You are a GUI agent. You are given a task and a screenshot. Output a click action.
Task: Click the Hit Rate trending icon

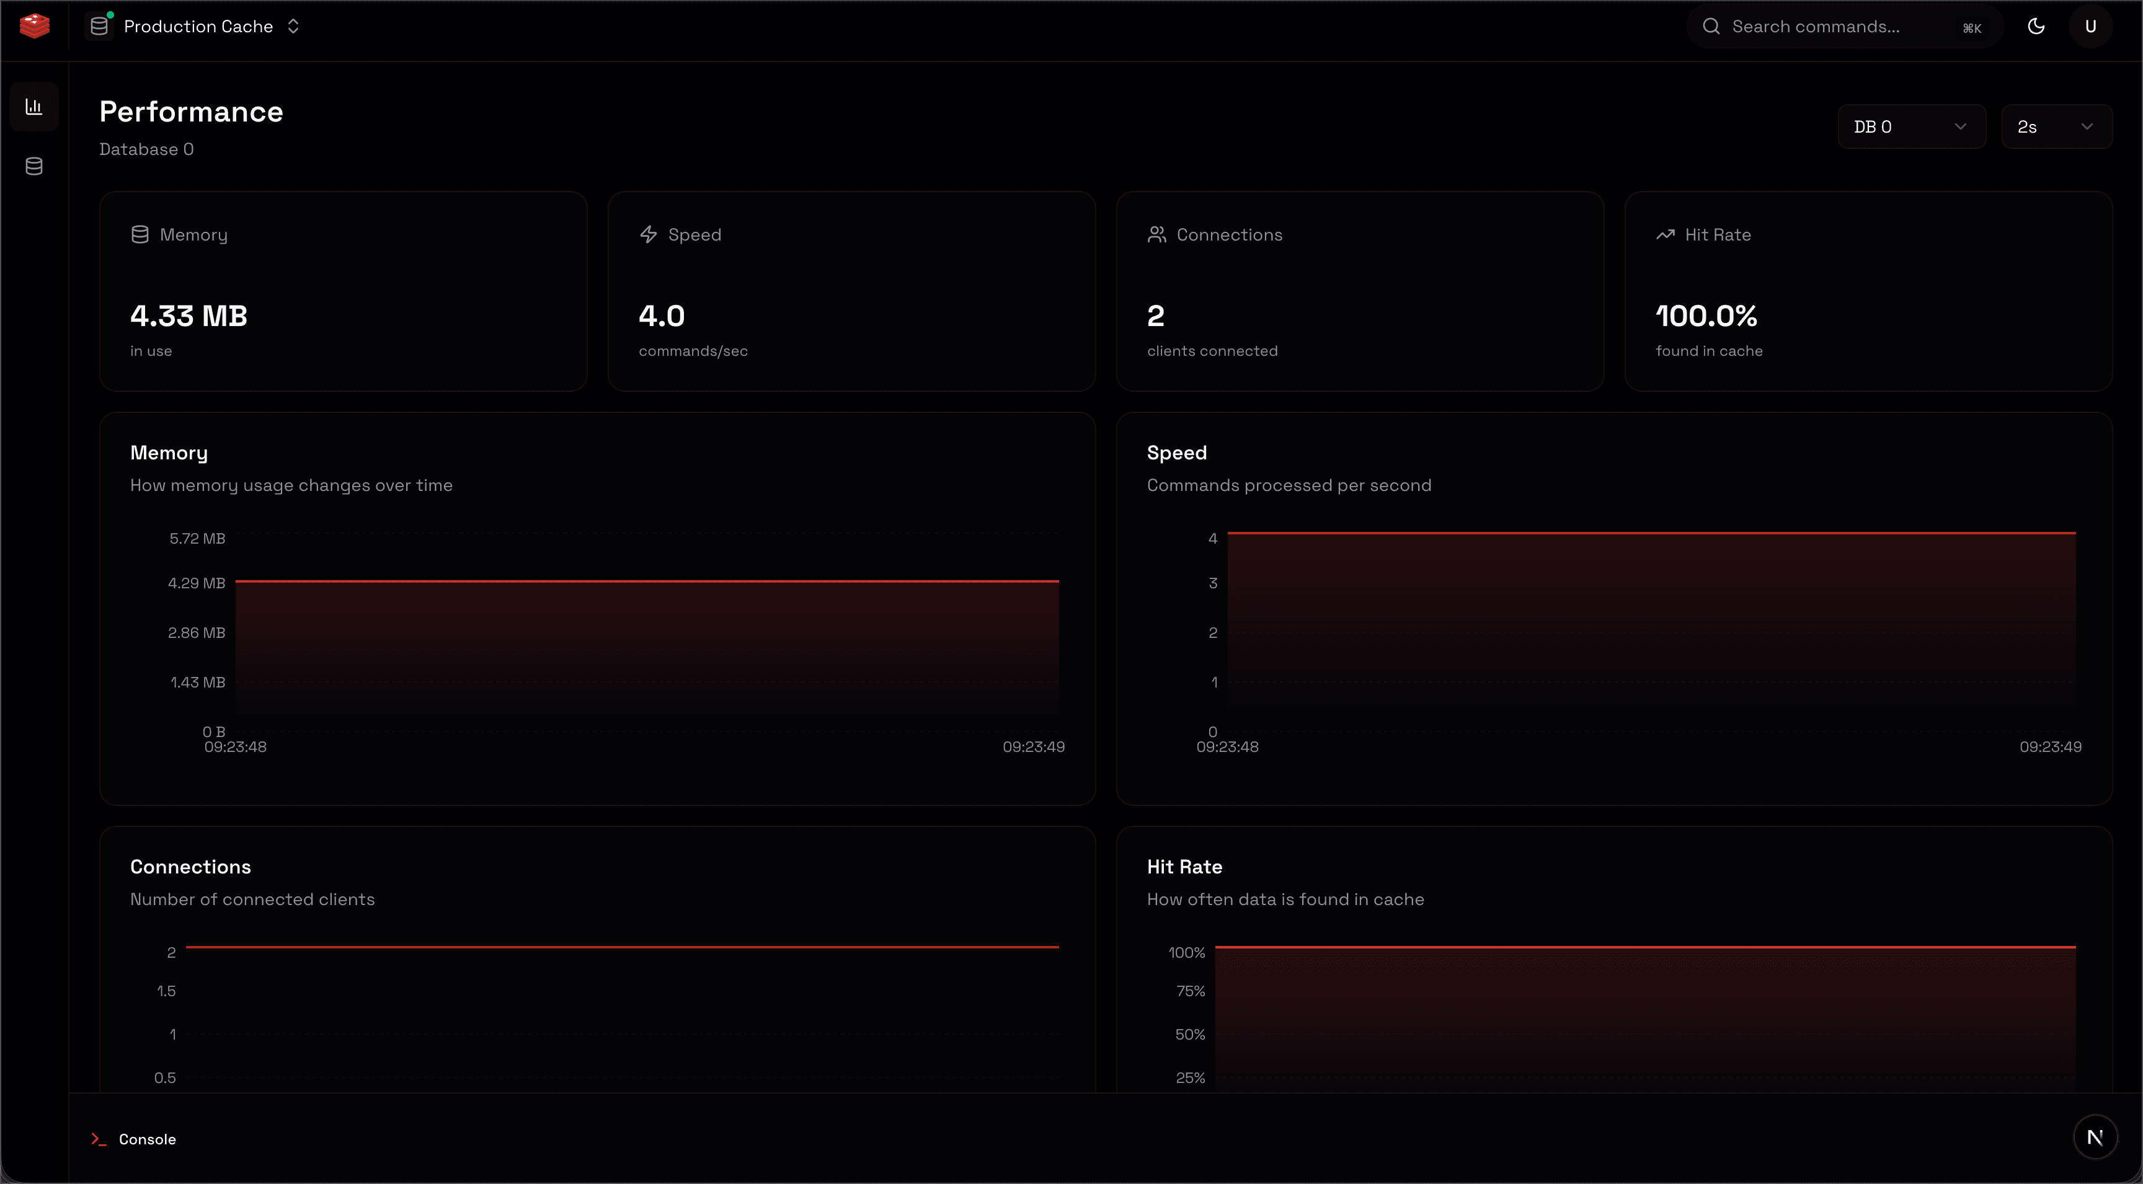[1665, 234]
